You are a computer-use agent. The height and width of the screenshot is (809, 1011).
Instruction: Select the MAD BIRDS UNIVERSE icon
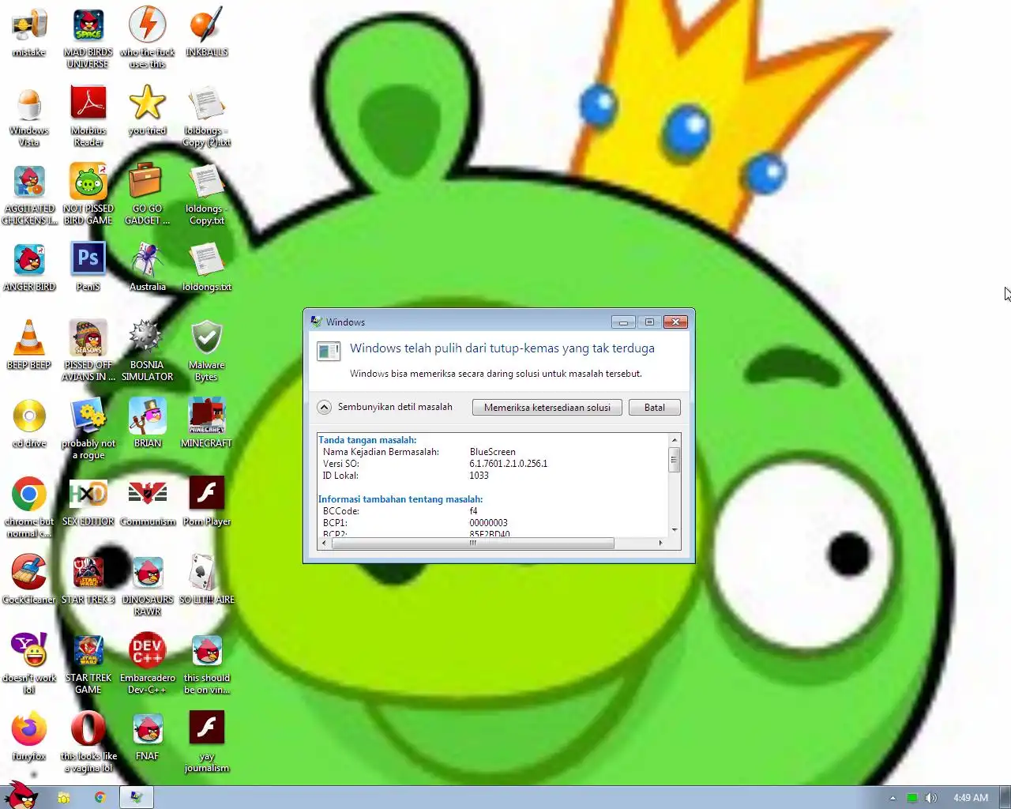click(x=88, y=37)
